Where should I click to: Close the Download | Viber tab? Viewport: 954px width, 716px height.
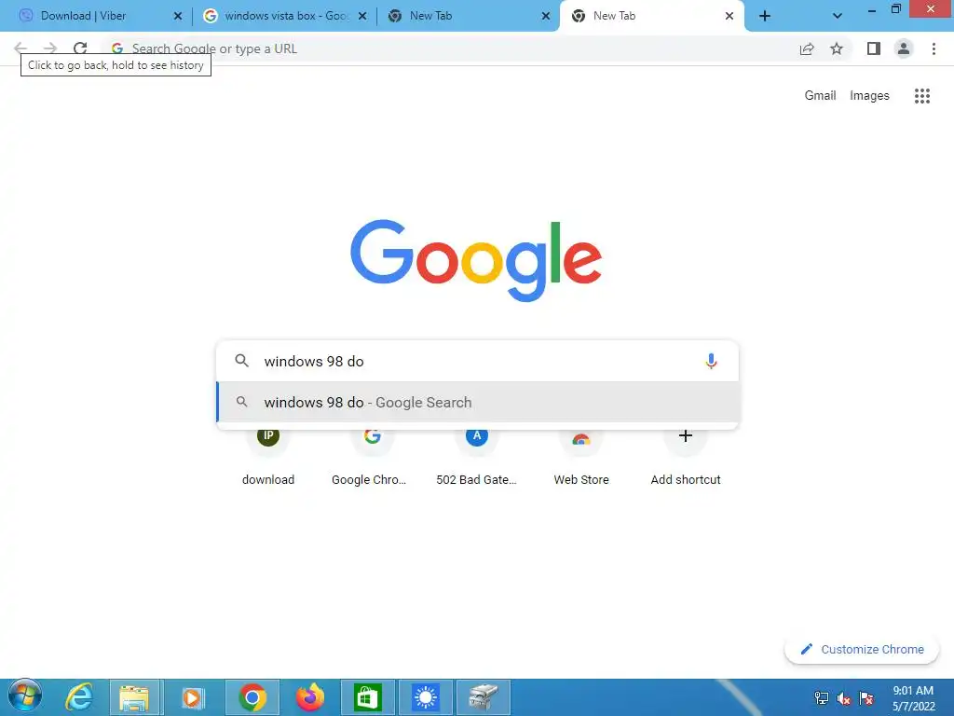(178, 17)
